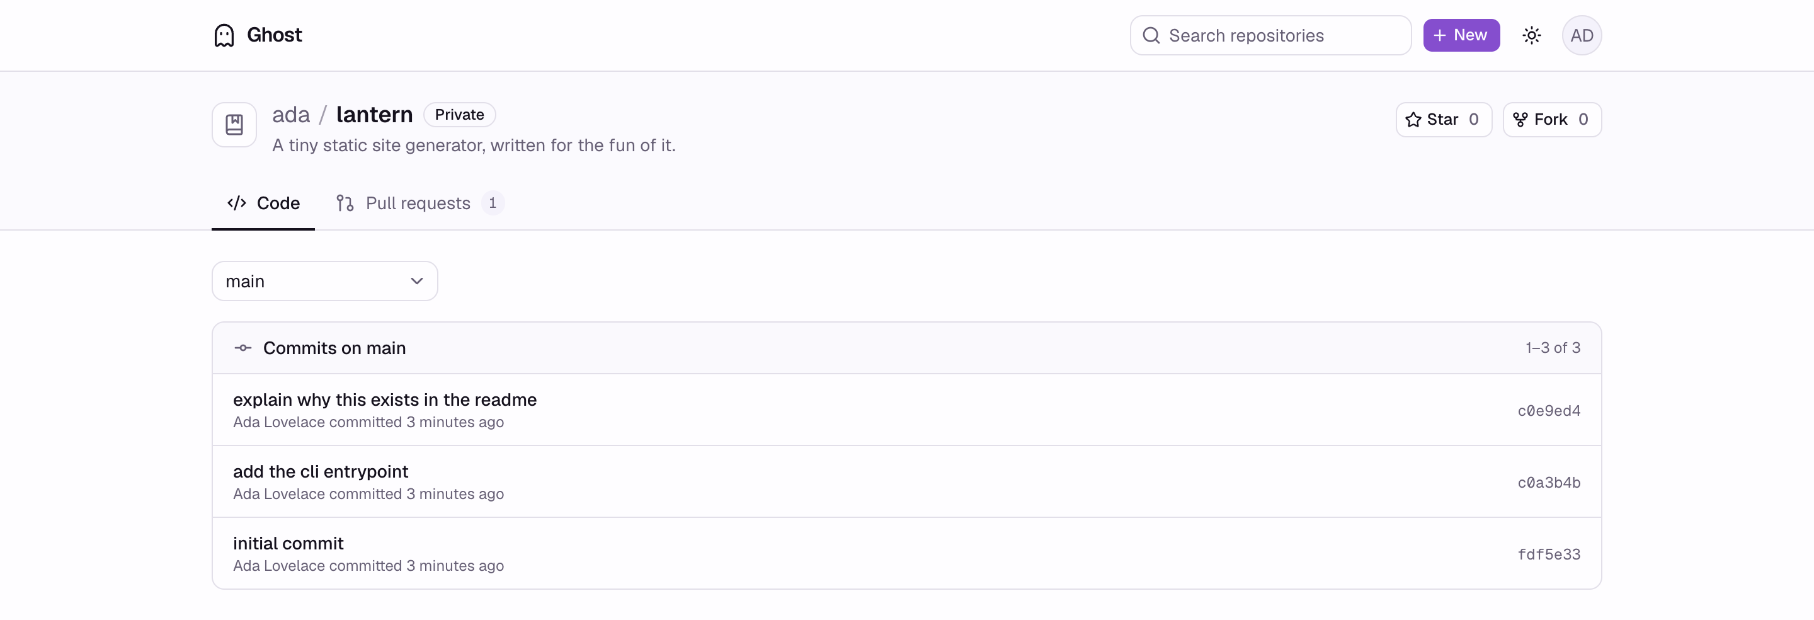Viewport: 1814px width, 620px height.
Task: Open the main branch dropdown
Action: (324, 281)
